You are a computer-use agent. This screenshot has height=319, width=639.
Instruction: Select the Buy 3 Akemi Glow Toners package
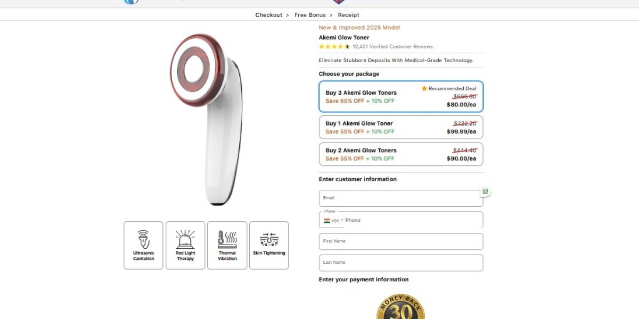coord(401,97)
